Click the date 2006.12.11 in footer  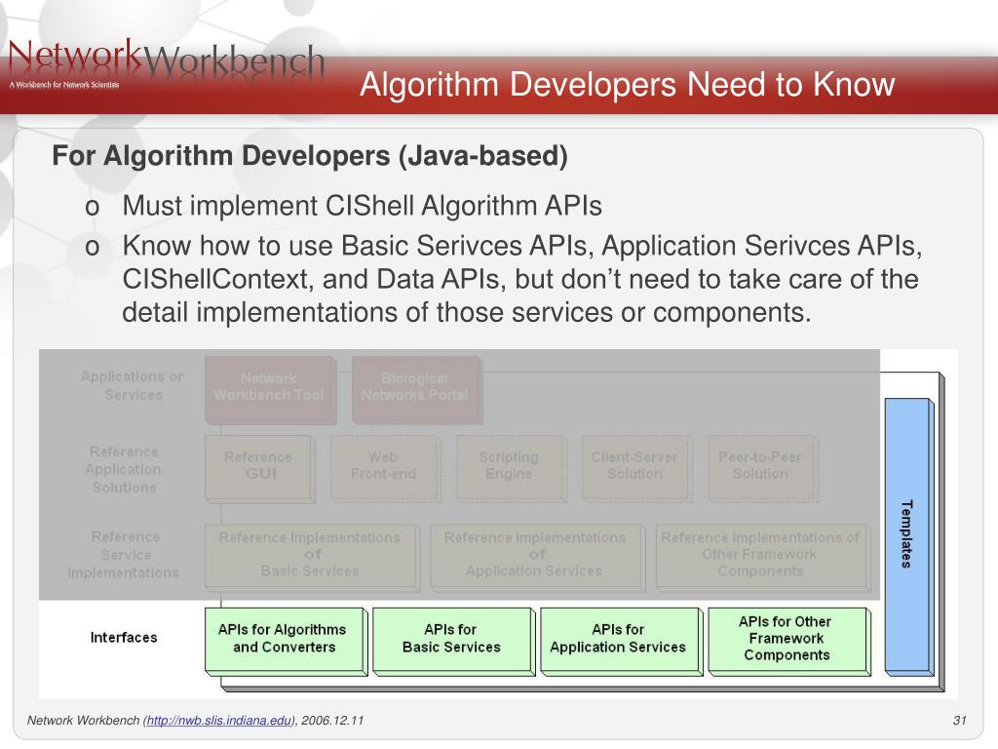332,721
